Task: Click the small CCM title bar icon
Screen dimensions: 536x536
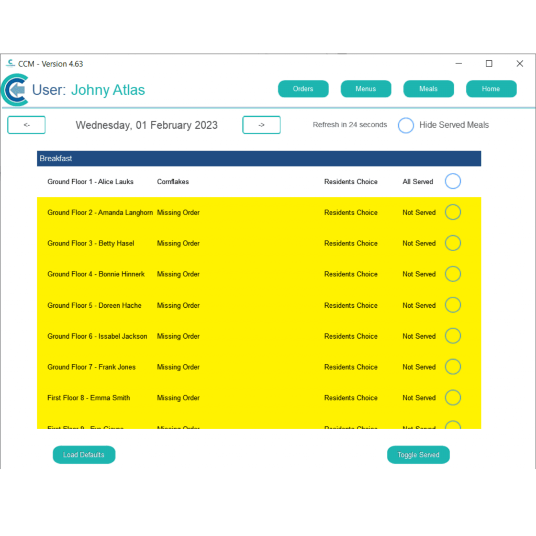Action: click(10, 63)
